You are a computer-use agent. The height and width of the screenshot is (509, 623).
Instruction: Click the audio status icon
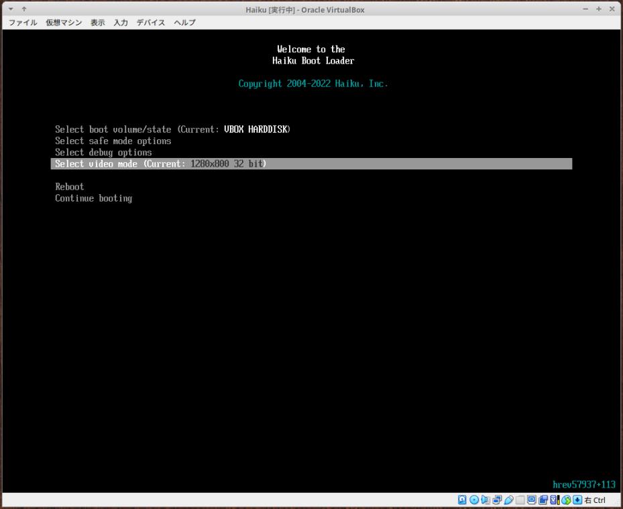coord(485,500)
